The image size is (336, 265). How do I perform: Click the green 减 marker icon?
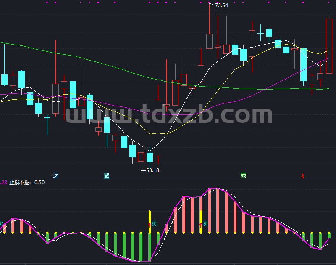243,176
